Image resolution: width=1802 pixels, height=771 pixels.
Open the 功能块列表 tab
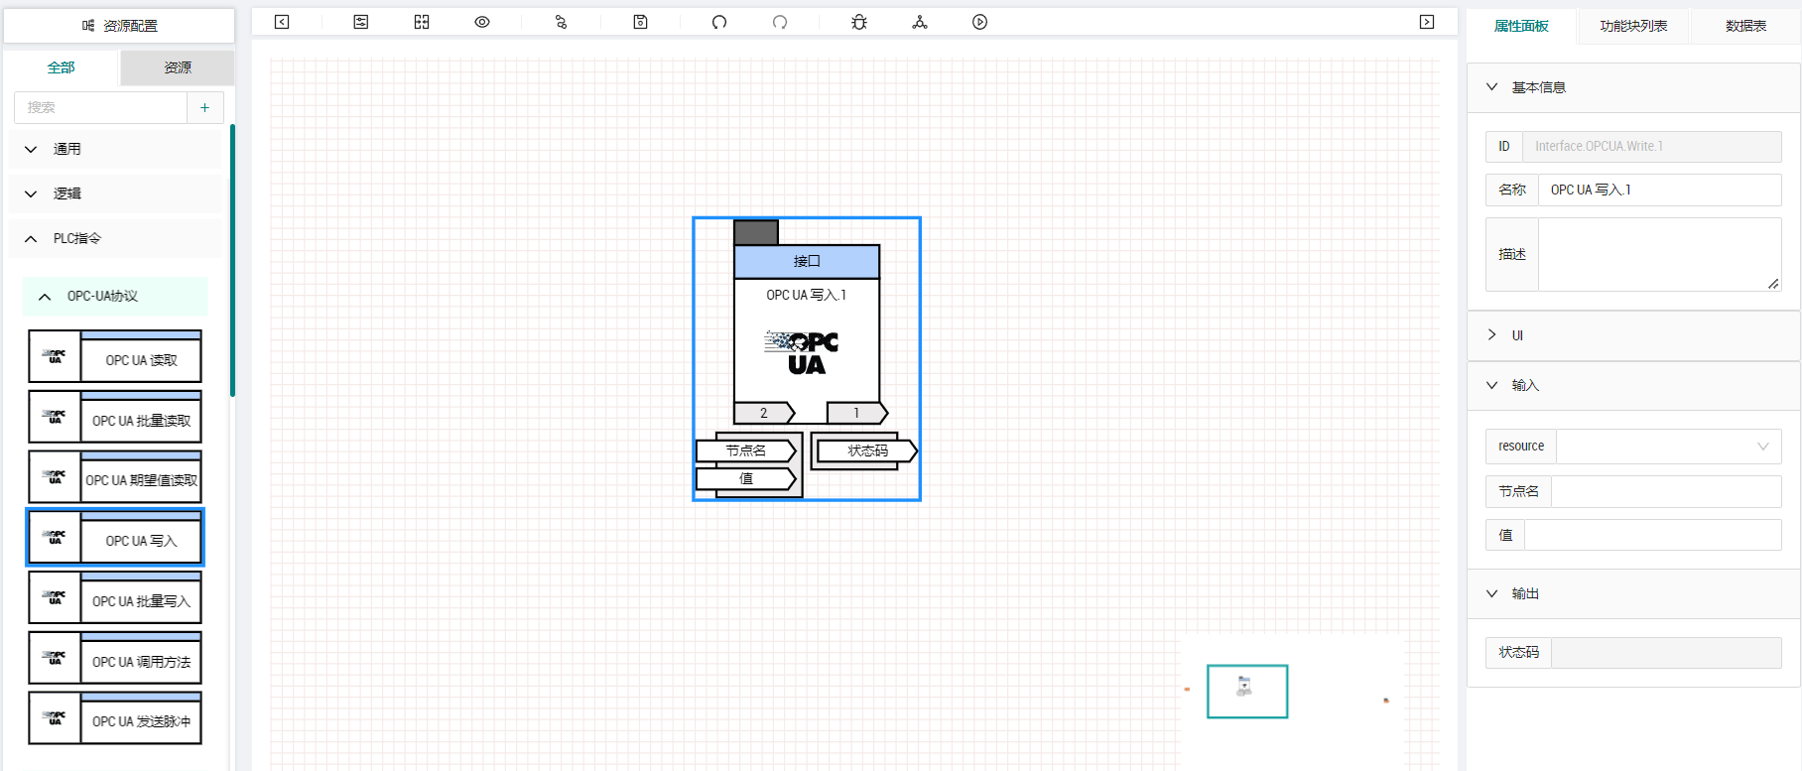[x=1633, y=26]
